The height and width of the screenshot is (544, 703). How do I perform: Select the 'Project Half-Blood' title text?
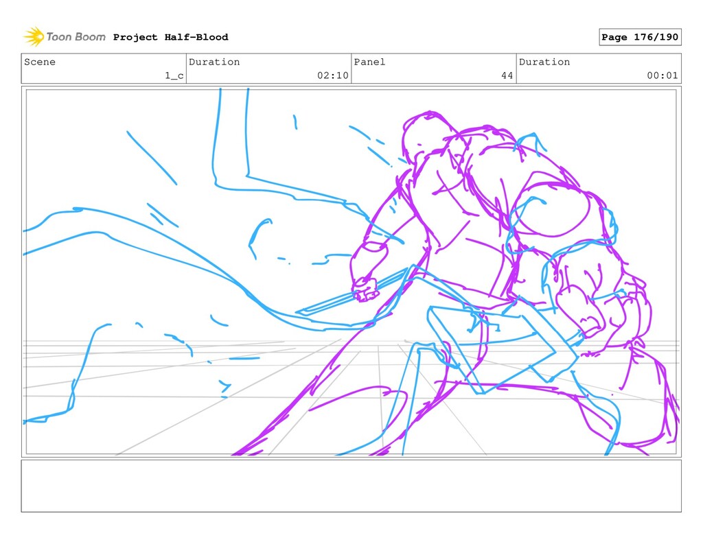tap(170, 37)
